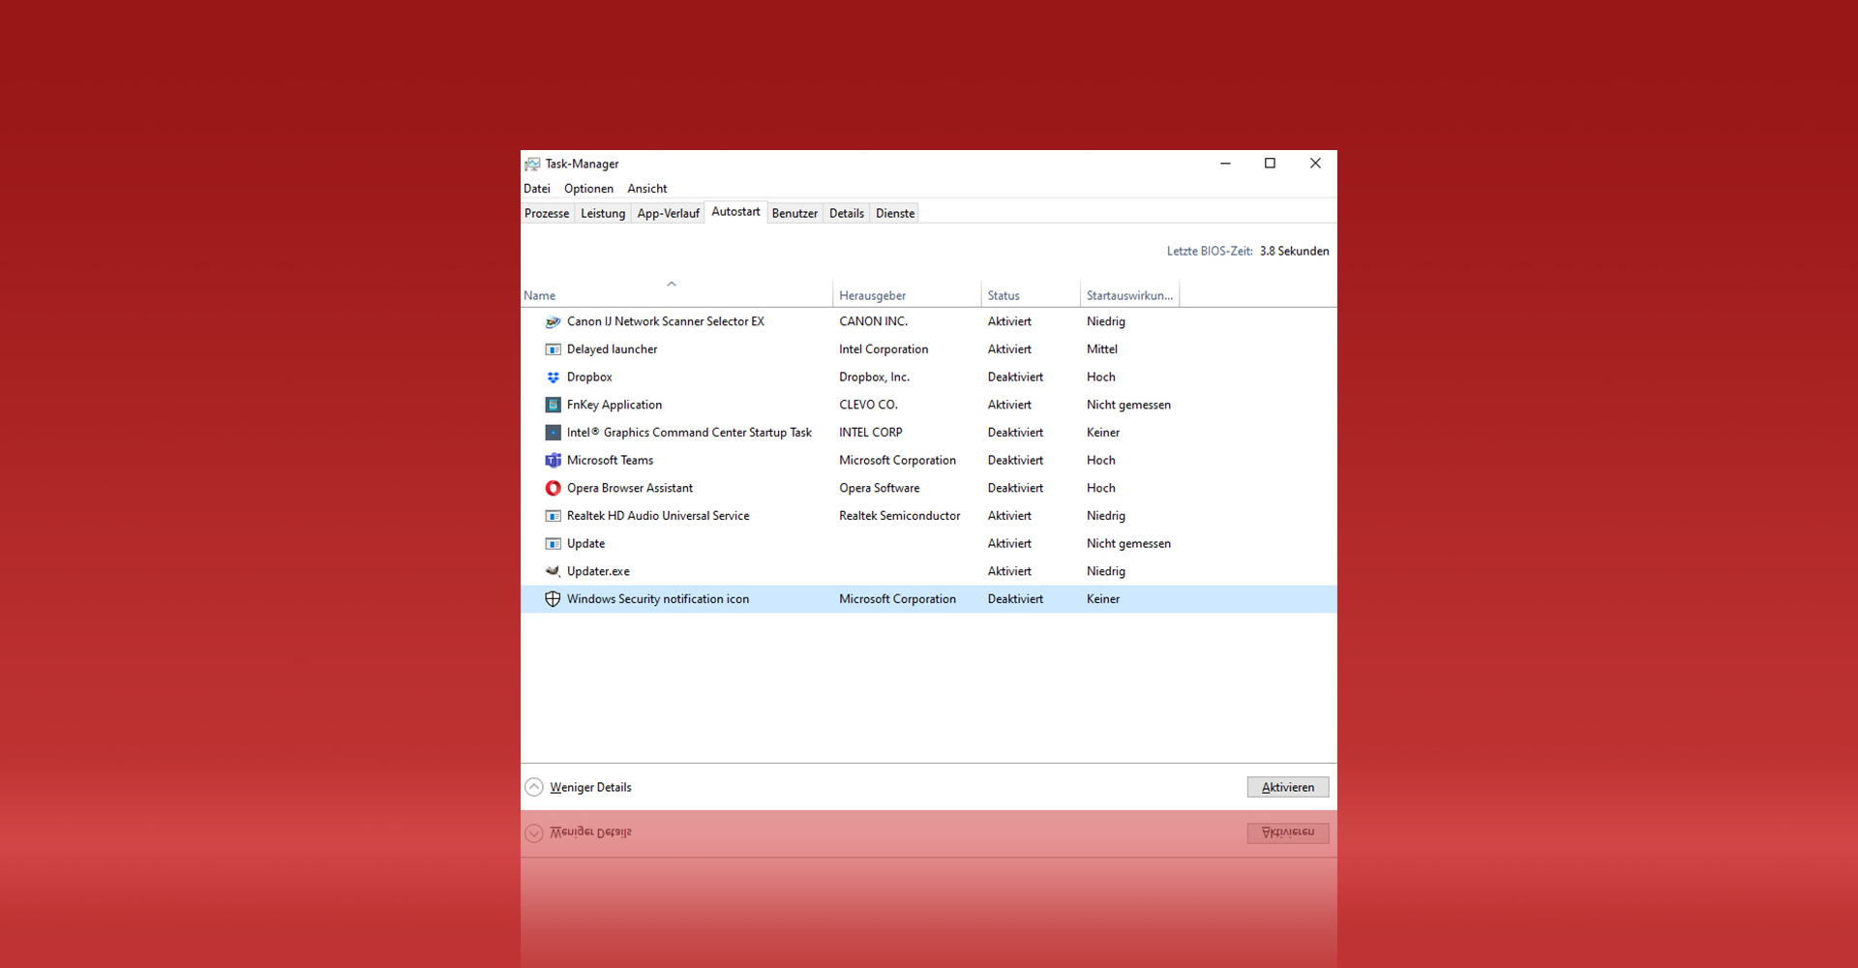The width and height of the screenshot is (1858, 968).
Task: Click the Weniger Details link text
Action: (x=590, y=787)
